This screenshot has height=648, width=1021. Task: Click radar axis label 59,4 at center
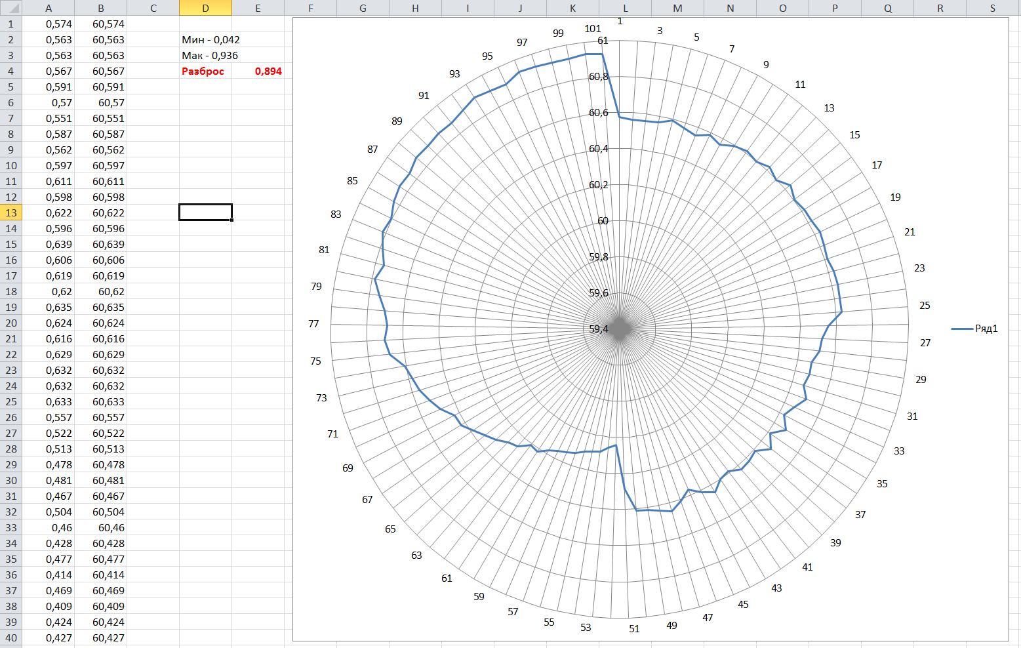click(599, 329)
